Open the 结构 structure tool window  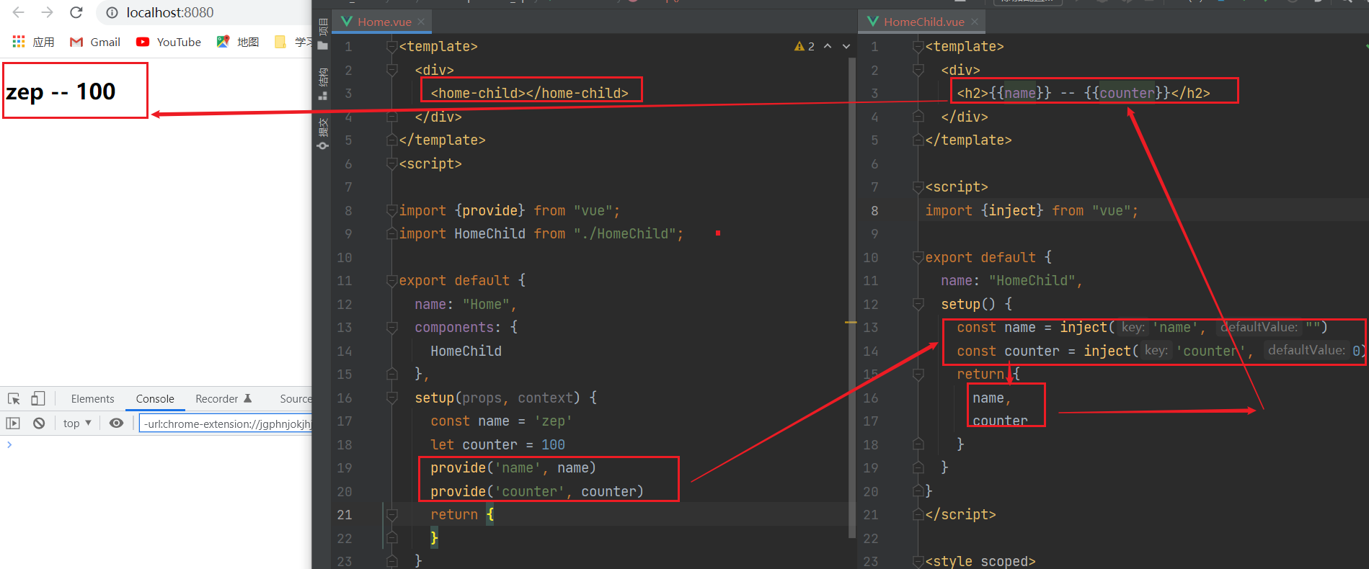(x=322, y=84)
